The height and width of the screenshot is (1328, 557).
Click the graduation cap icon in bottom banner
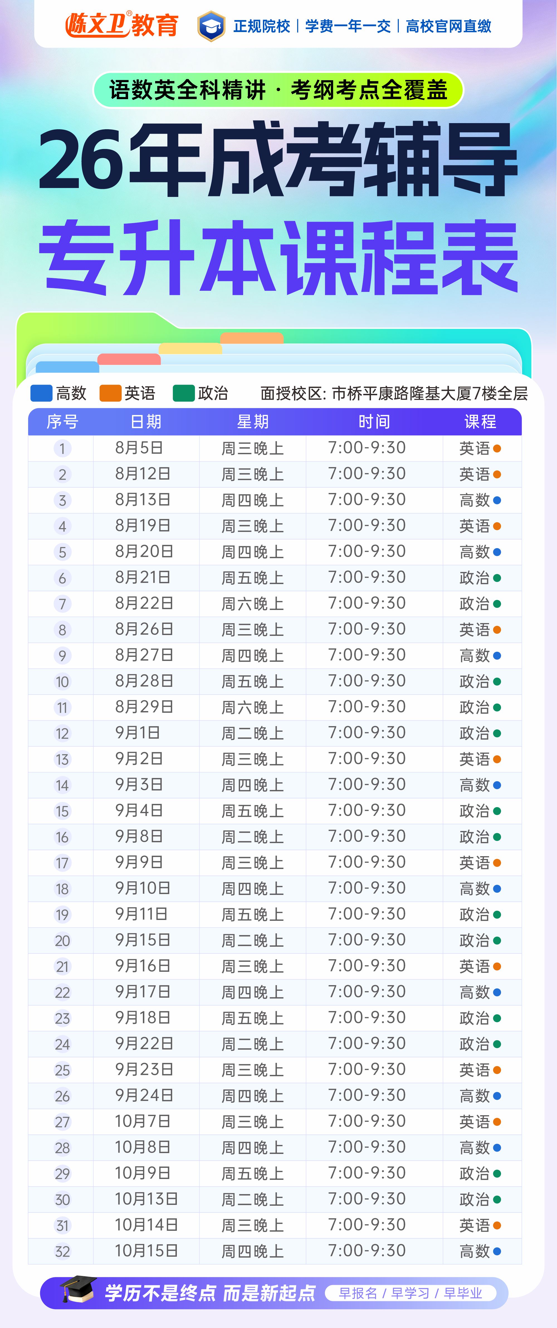tap(78, 1289)
